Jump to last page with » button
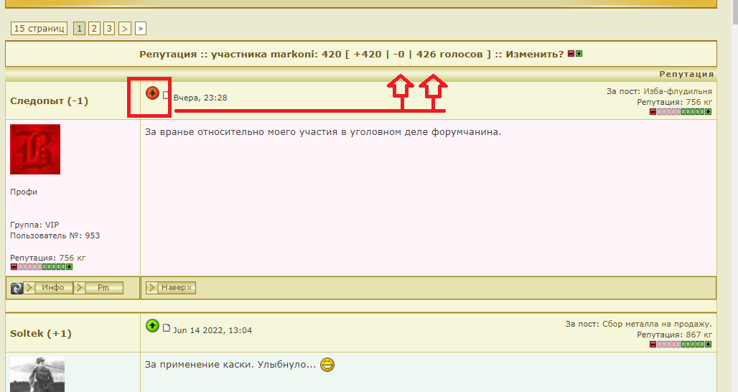This screenshot has height=392, width=738. 140,28
